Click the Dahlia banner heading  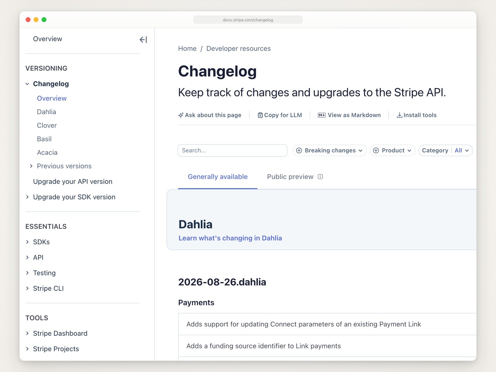(x=196, y=224)
